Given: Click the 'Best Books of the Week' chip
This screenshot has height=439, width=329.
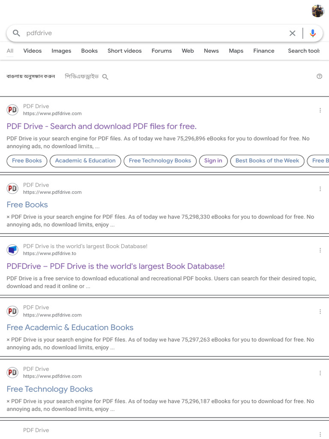Looking at the screenshot, I should [267, 161].
